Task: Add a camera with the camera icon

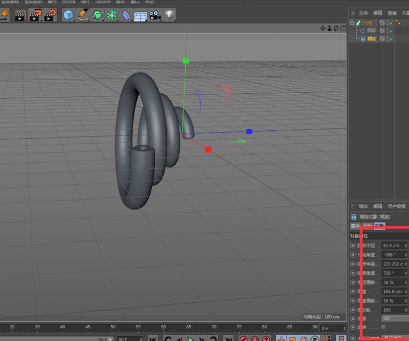Action: (x=155, y=15)
